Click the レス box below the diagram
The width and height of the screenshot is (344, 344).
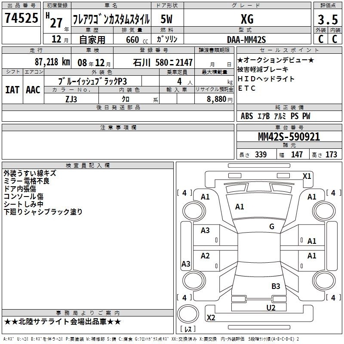[188, 329]
